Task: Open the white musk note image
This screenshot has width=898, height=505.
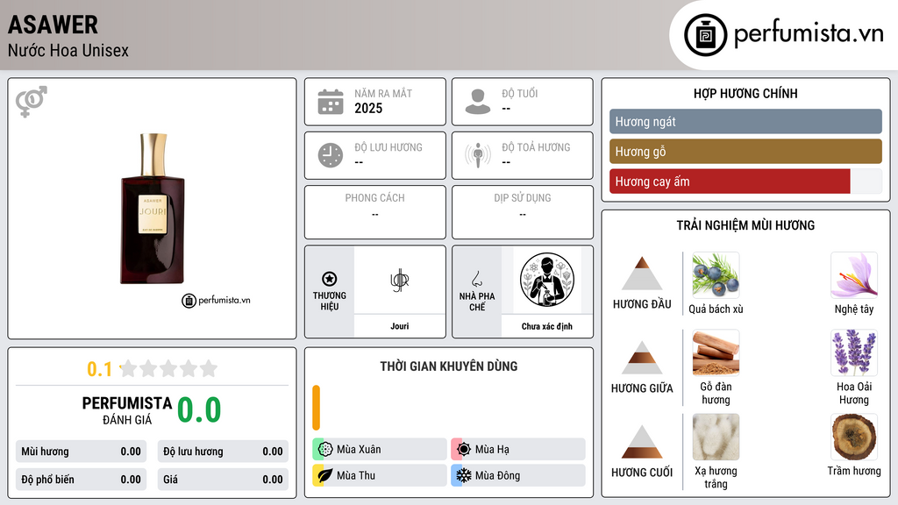Action: (x=716, y=437)
